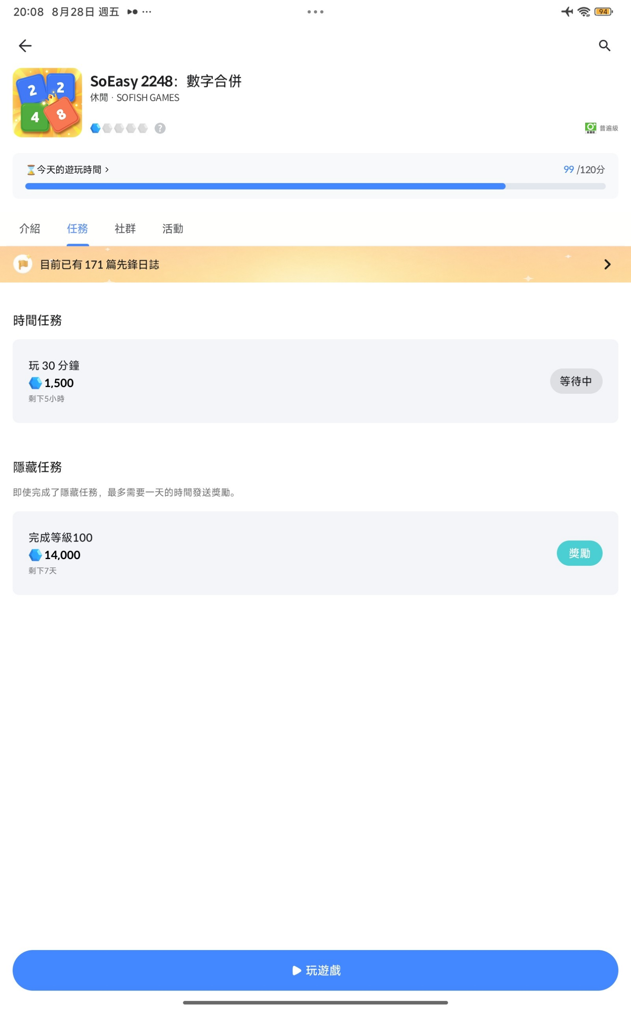This screenshot has height=1010, width=631.
Task: Open search with magnifier icon
Action: [x=604, y=45]
